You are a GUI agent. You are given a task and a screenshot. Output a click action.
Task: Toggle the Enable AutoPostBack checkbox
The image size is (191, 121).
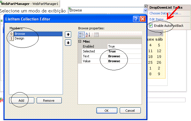pos(151,26)
